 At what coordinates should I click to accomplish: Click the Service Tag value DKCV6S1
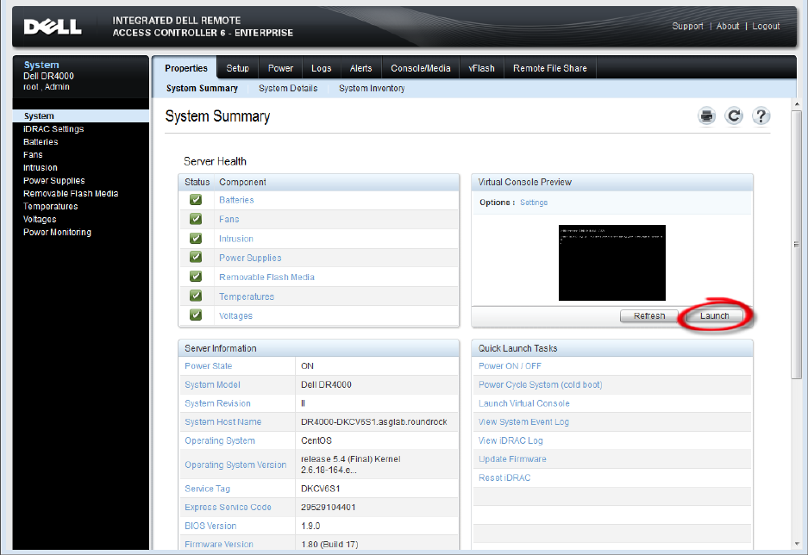(321, 488)
